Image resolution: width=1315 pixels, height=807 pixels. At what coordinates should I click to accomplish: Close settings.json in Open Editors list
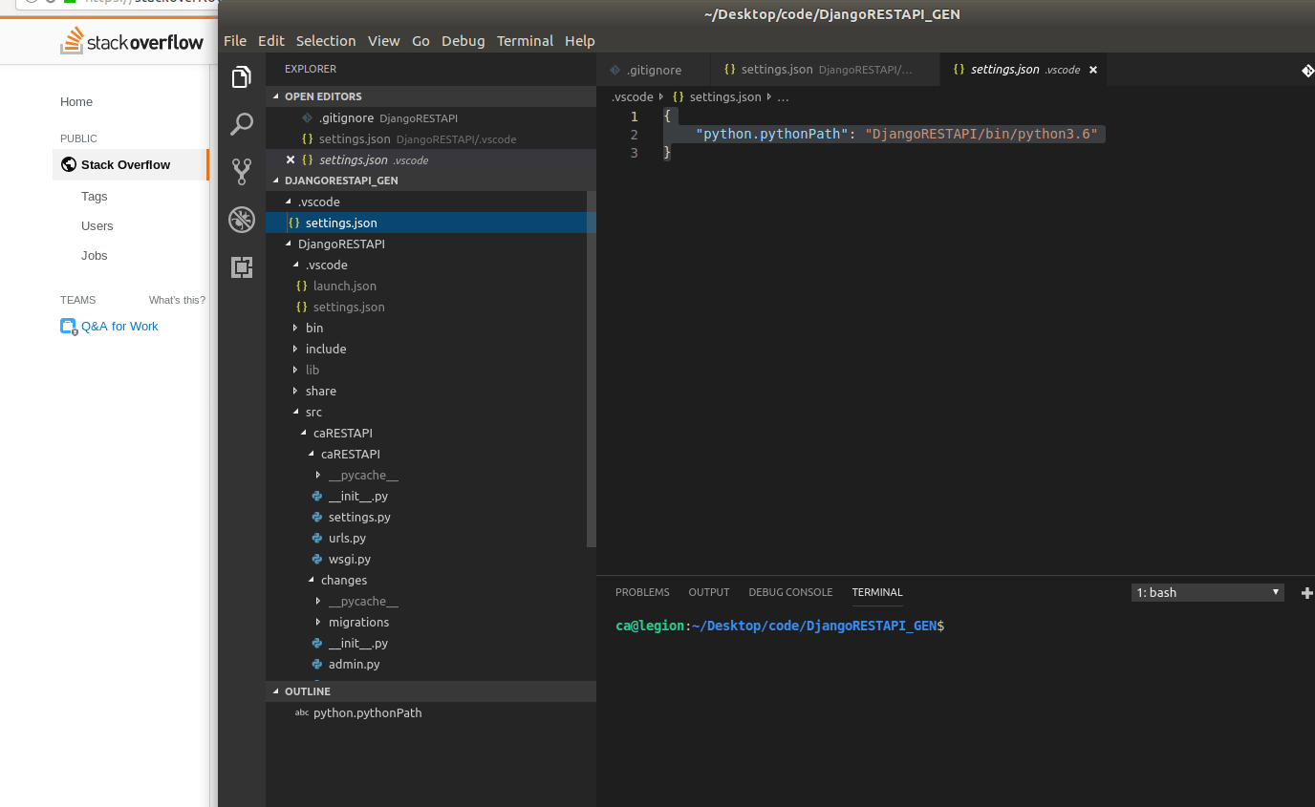tap(291, 159)
